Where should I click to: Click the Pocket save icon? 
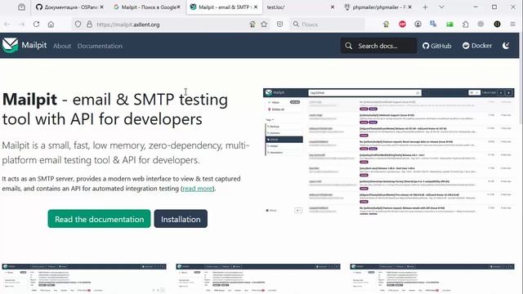pyautogui.click(x=279, y=24)
